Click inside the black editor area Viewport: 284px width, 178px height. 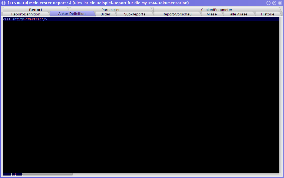138,96
